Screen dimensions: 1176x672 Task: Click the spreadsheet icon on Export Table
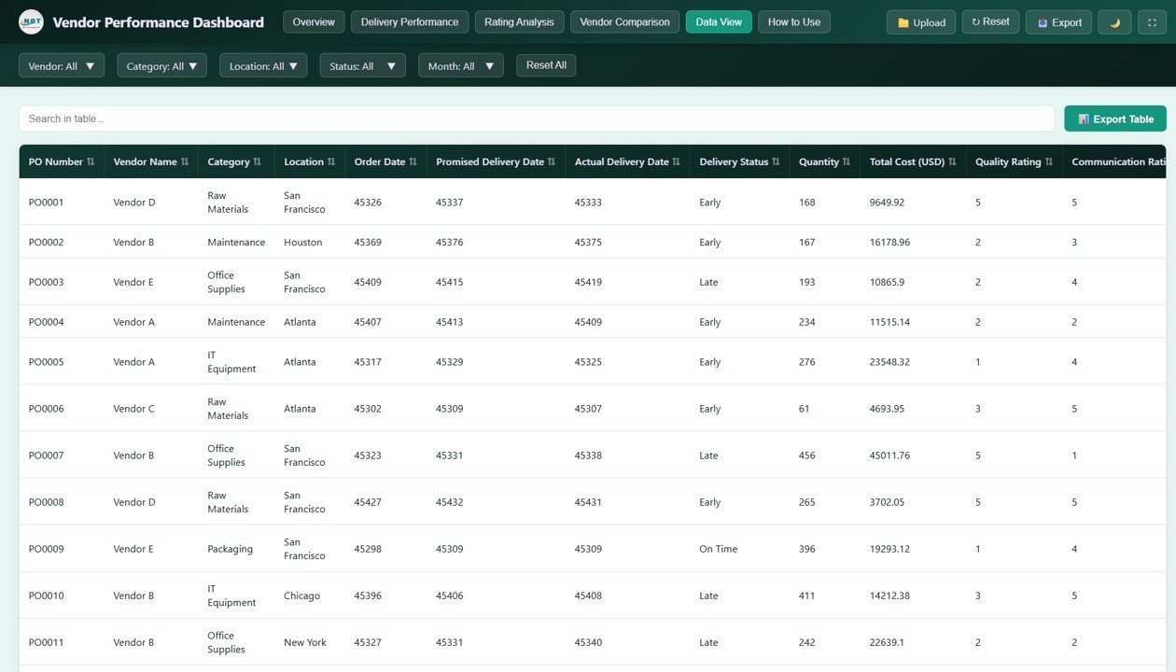point(1083,119)
